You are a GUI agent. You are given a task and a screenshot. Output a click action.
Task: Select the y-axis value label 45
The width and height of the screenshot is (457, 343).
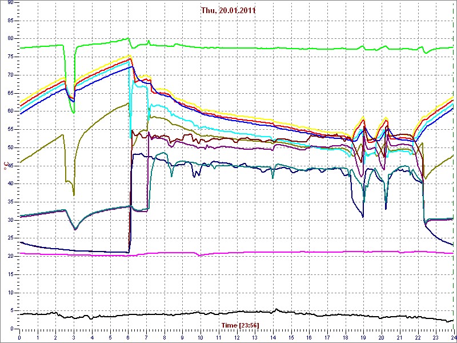[x=10, y=166]
